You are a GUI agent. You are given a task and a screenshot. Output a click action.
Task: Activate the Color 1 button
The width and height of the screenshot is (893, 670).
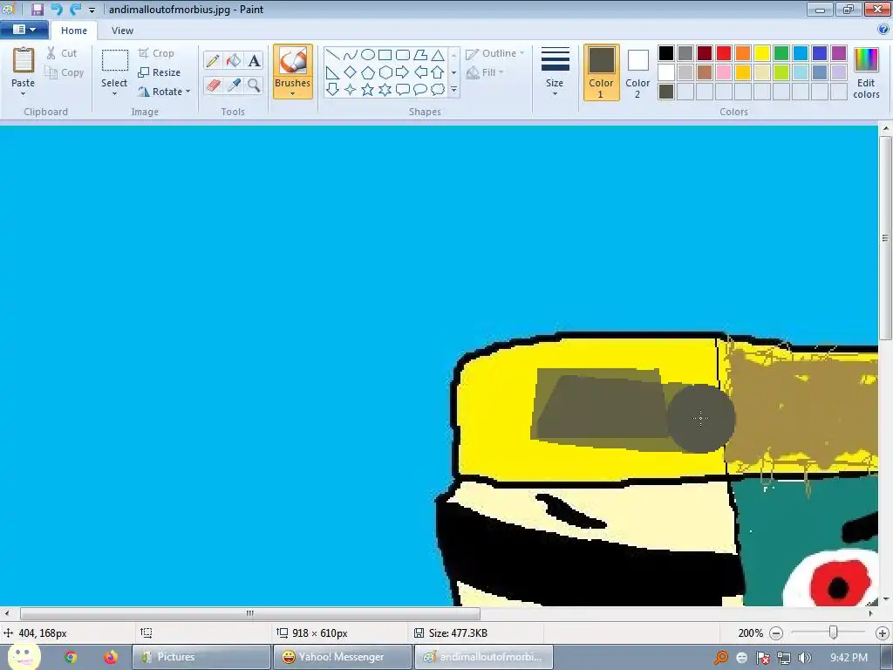602,73
